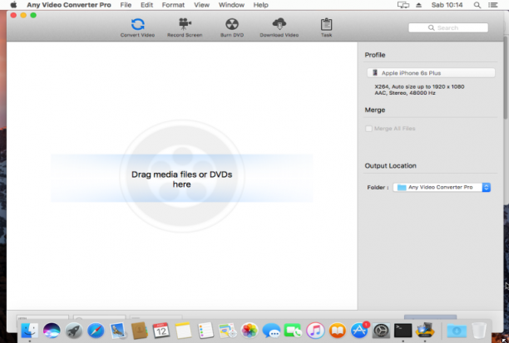509x343 pixels.
Task: Open iBooks from the Dock
Action: coord(338,331)
